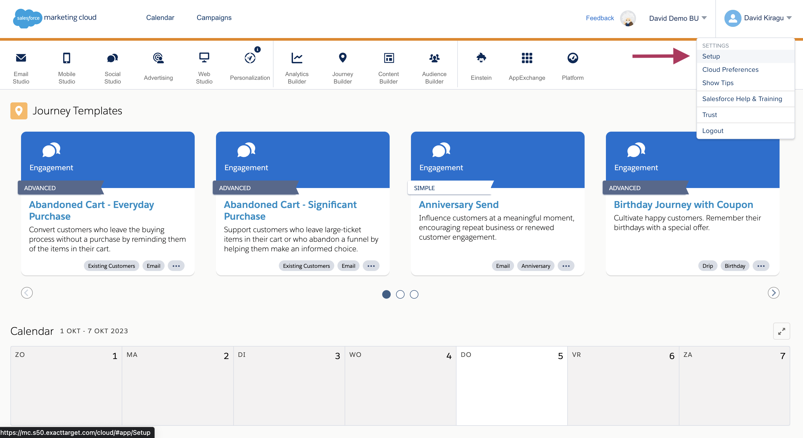Image resolution: width=803 pixels, height=438 pixels.
Task: Click Engagement icon on Birthday Journey card
Action: click(636, 150)
